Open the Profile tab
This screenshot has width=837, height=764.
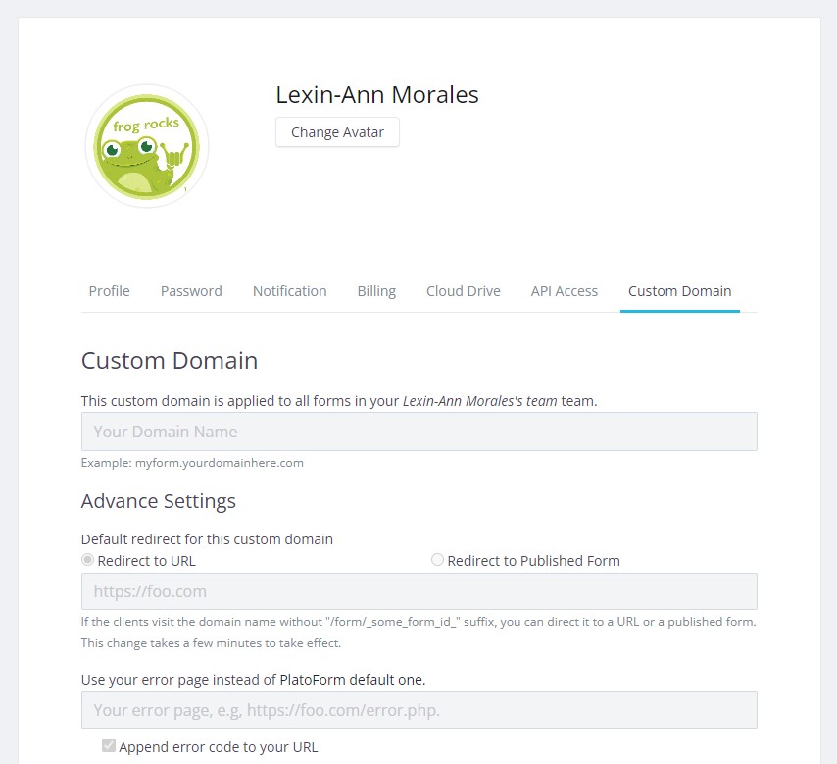point(110,291)
